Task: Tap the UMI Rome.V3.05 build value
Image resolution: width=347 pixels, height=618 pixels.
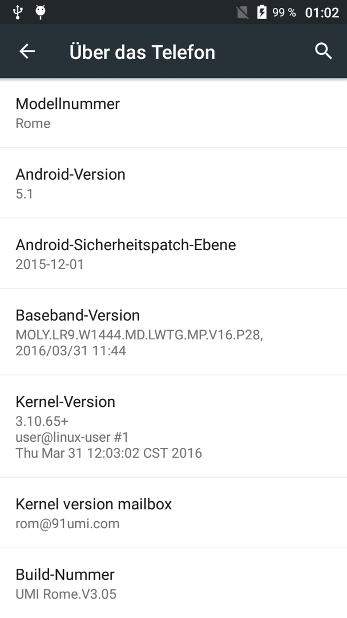Action: point(66,594)
